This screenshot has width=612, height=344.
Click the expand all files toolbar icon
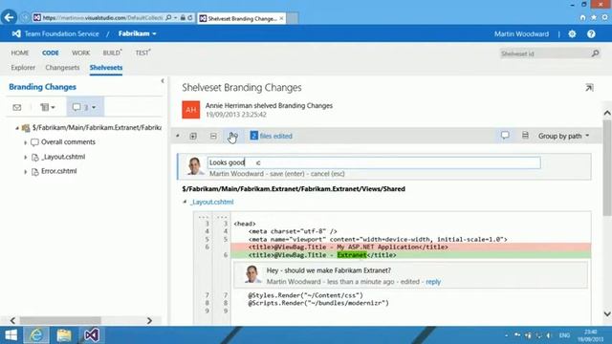(193, 136)
